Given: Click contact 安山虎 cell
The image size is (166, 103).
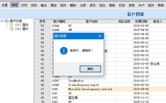Looking at the screenshot, I should 158,64.
